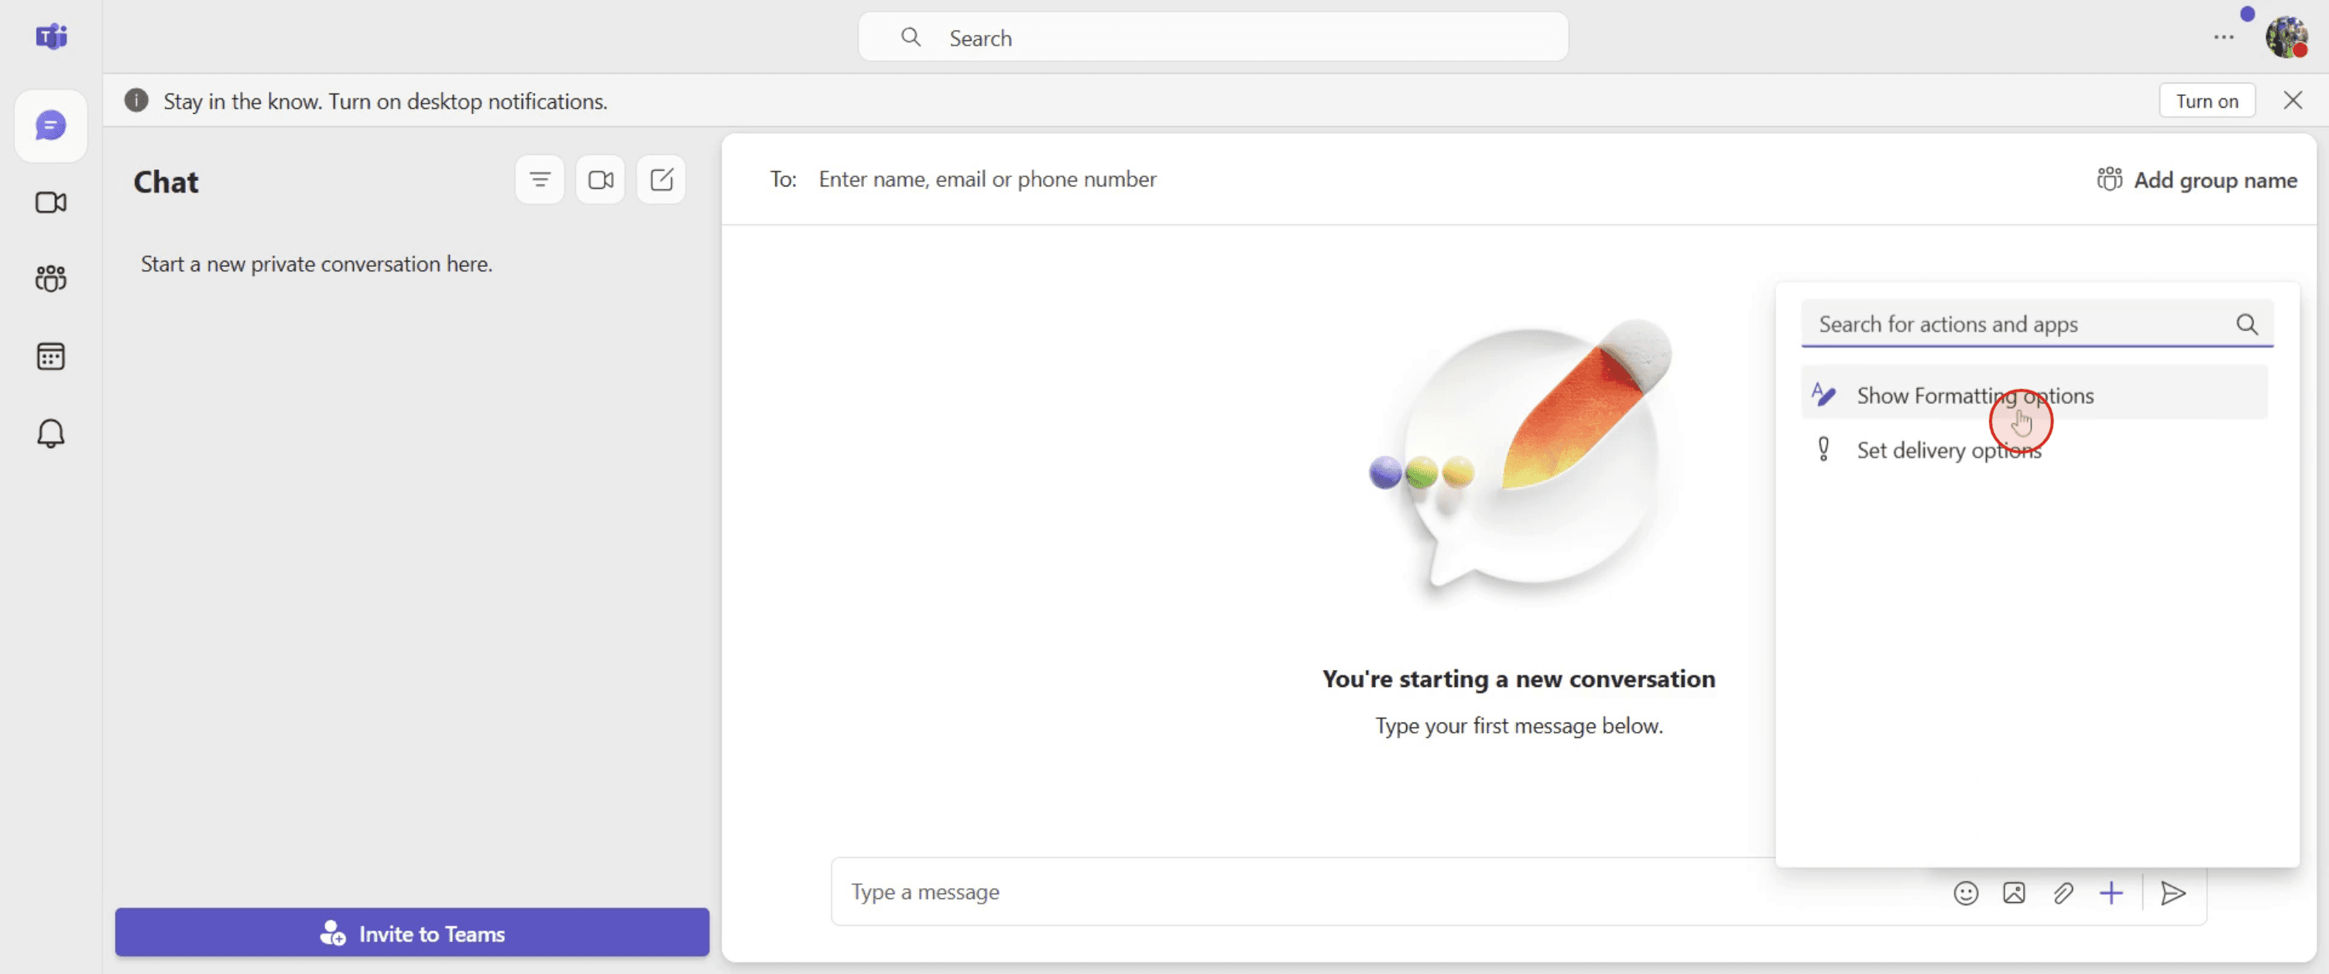Open Settings and more ellipsis menu

(x=2223, y=37)
